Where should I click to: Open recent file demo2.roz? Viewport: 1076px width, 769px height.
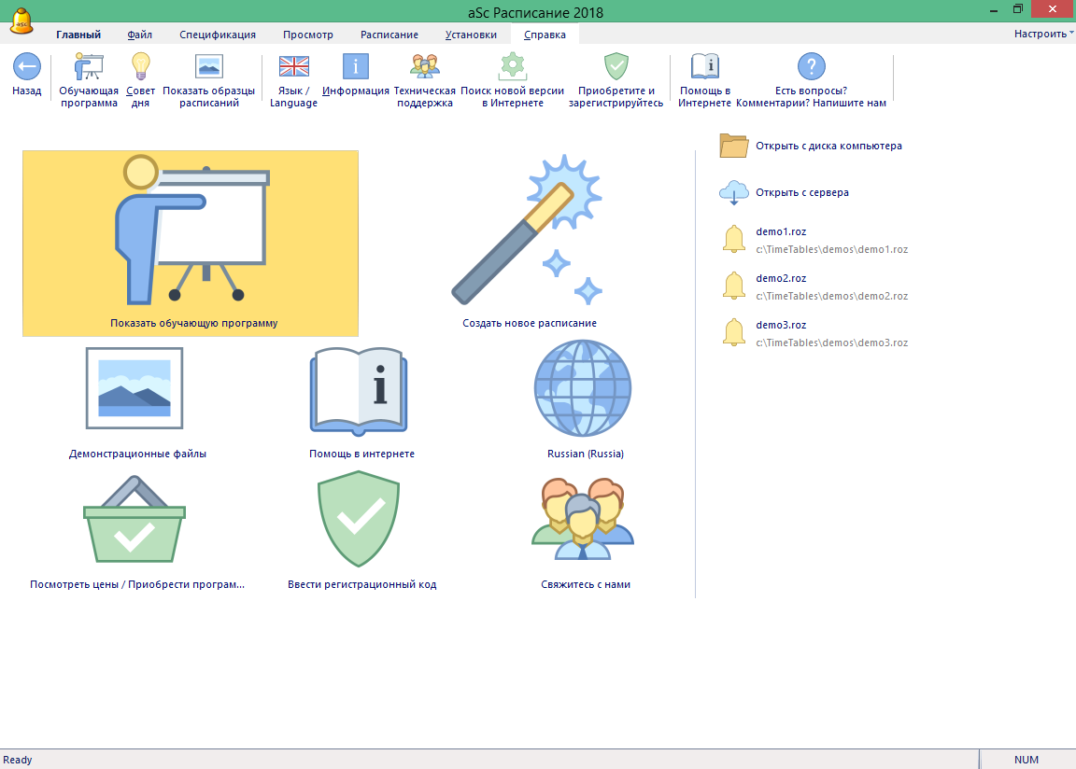click(781, 278)
